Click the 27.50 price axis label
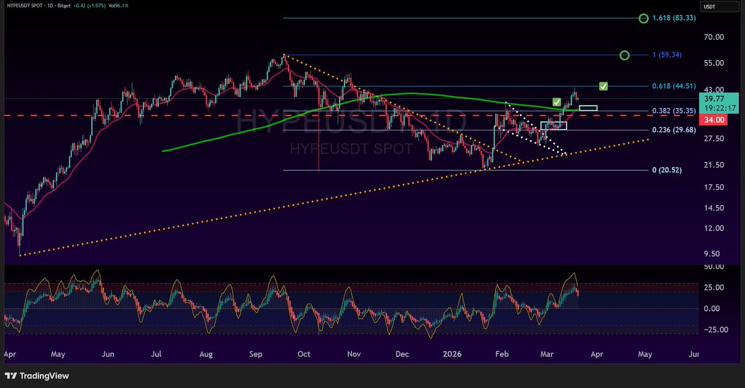745x388 pixels. coord(715,138)
